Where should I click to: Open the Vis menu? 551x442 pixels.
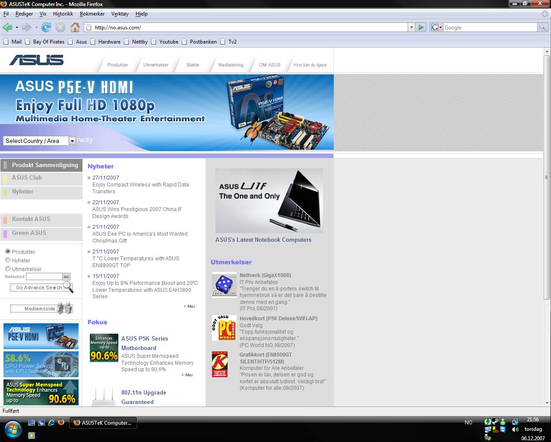pyautogui.click(x=43, y=14)
